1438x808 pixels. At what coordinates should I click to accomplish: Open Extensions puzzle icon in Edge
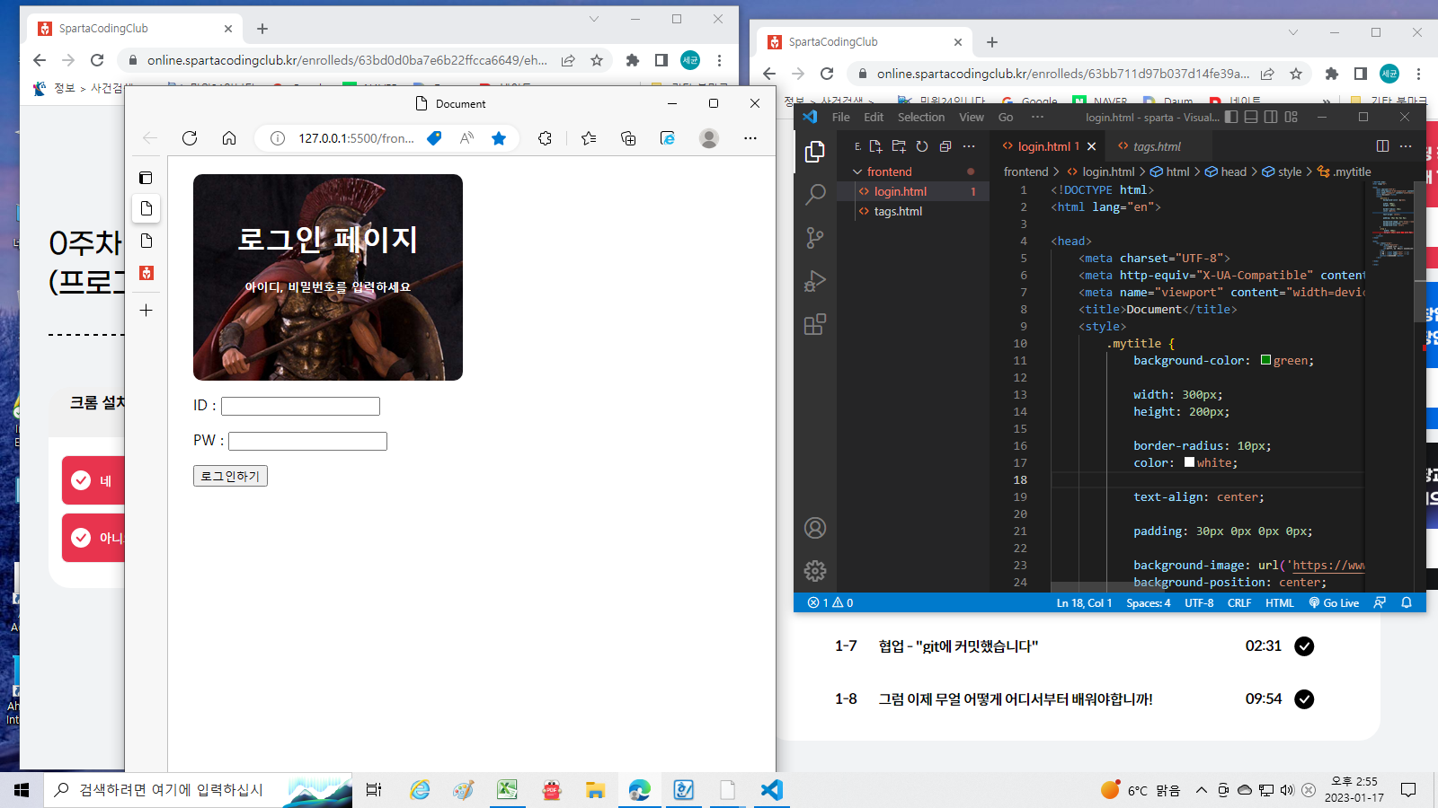(545, 138)
